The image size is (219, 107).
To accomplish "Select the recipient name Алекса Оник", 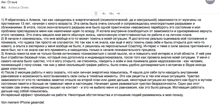I will (x=19, y=8).
